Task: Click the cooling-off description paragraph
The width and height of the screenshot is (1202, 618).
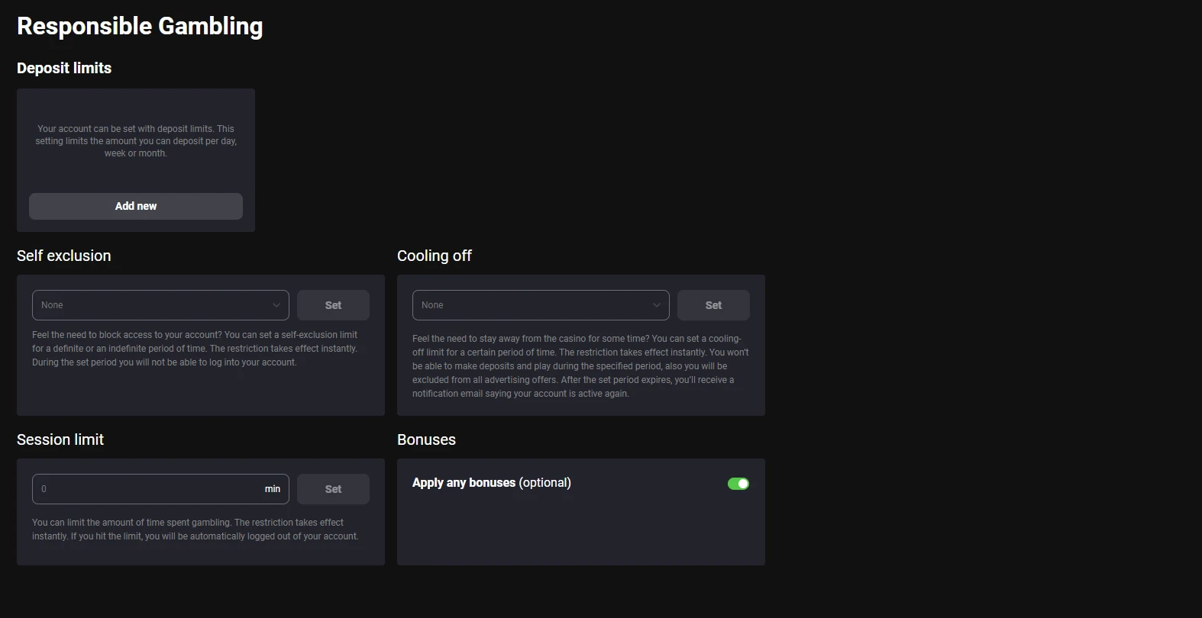Action: (580, 366)
